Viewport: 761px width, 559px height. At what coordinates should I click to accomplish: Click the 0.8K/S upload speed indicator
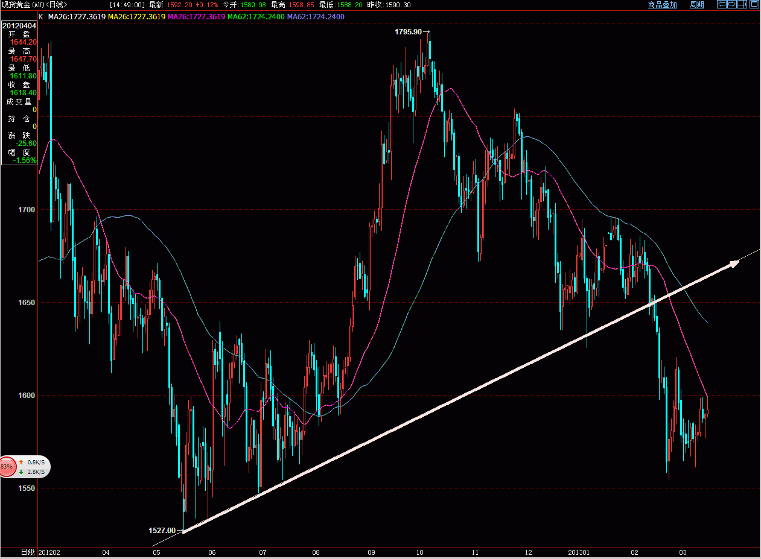33,462
